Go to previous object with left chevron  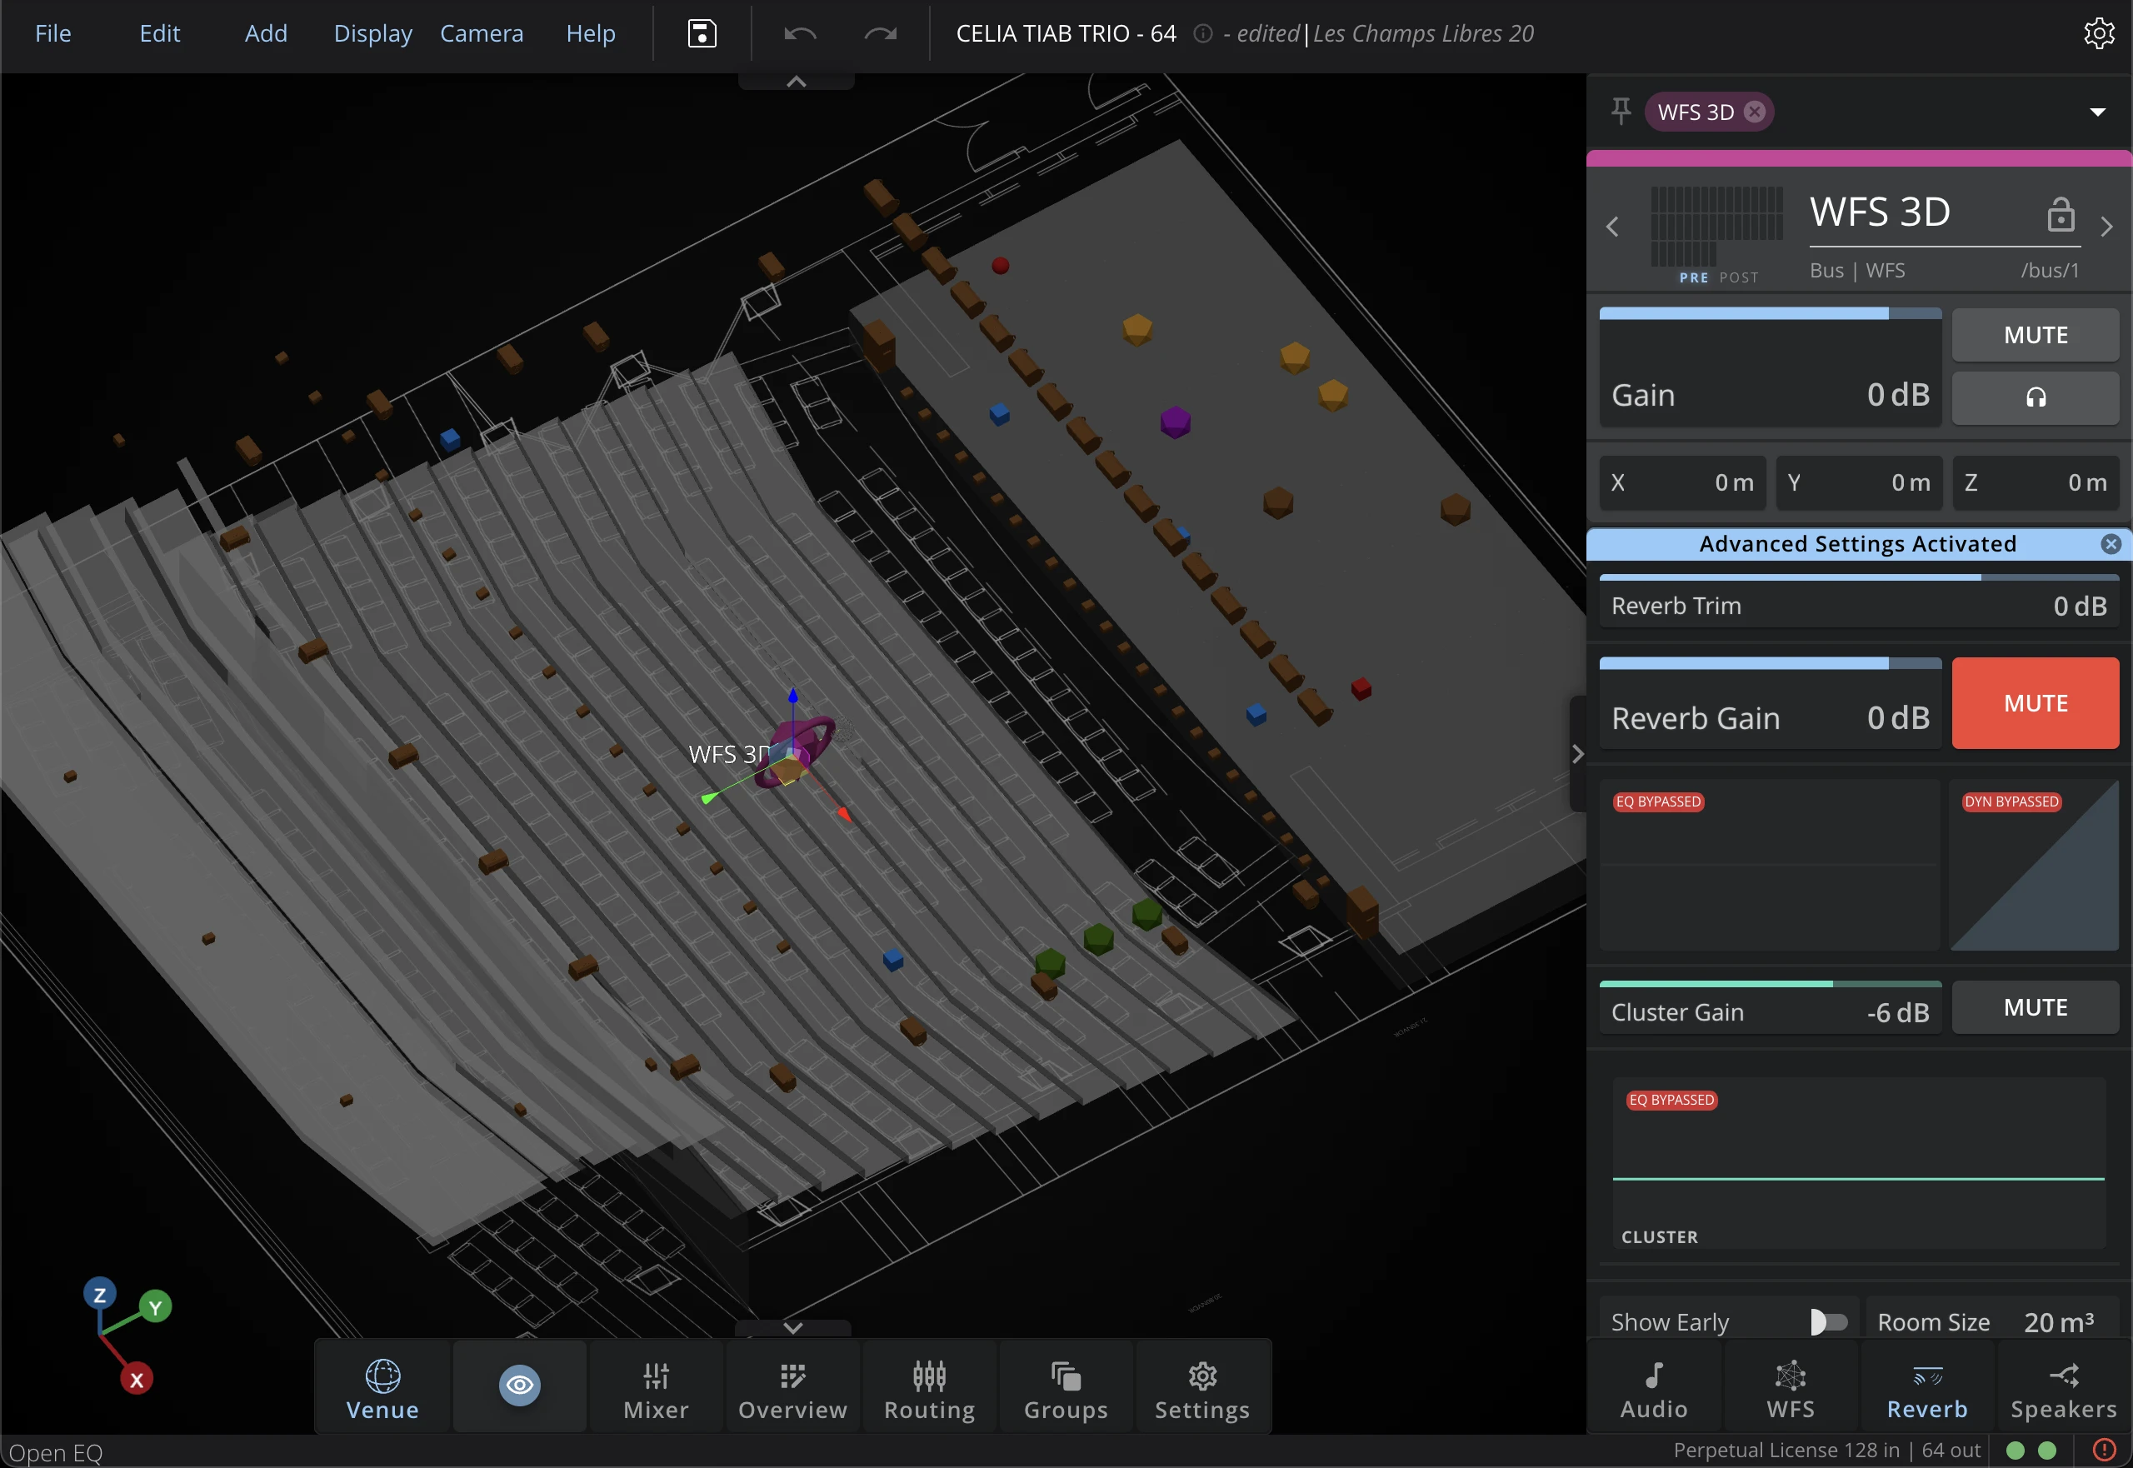[1611, 227]
